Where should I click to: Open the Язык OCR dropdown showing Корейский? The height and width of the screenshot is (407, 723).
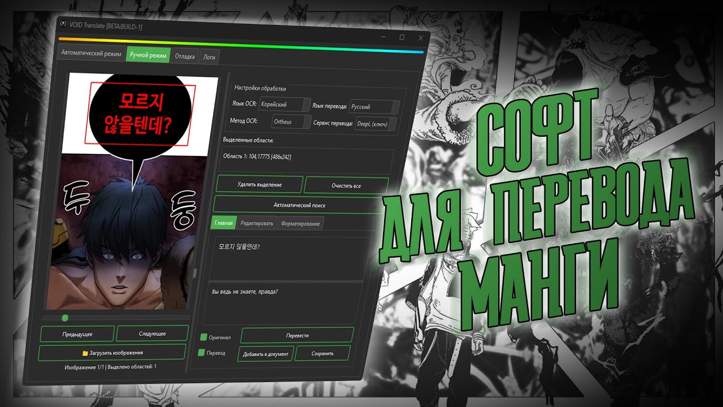coord(285,105)
